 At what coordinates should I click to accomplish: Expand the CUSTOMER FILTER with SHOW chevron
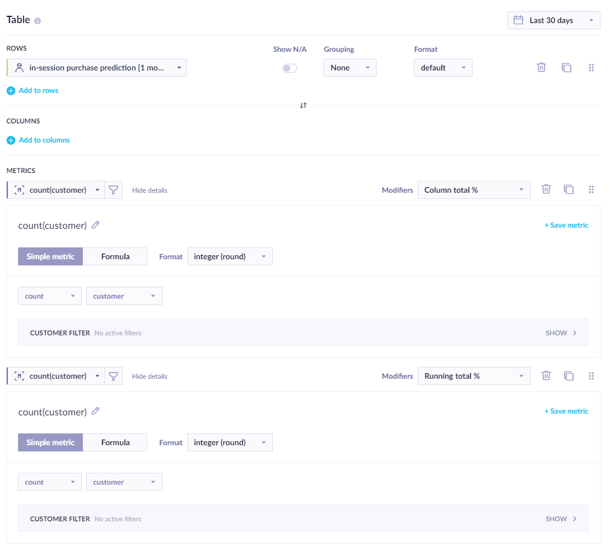[561, 333]
